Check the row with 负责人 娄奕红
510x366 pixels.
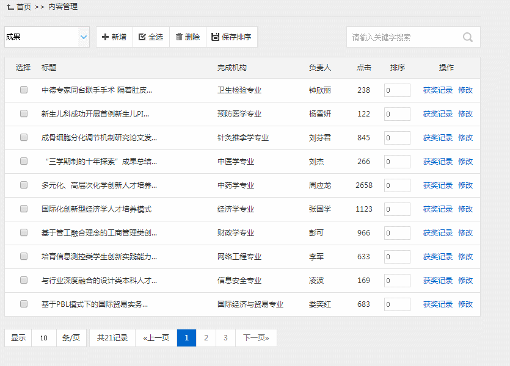click(24, 304)
